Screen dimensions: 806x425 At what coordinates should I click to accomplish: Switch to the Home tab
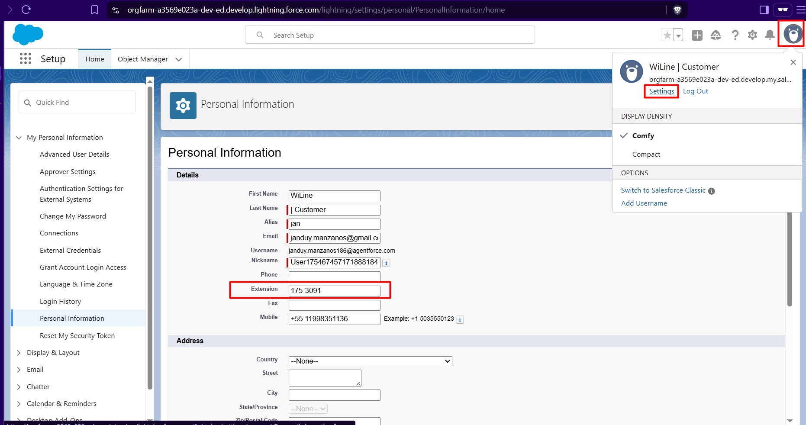pyautogui.click(x=94, y=59)
